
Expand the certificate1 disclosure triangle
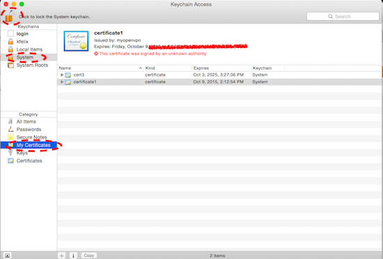pyautogui.click(x=62, y=81)
